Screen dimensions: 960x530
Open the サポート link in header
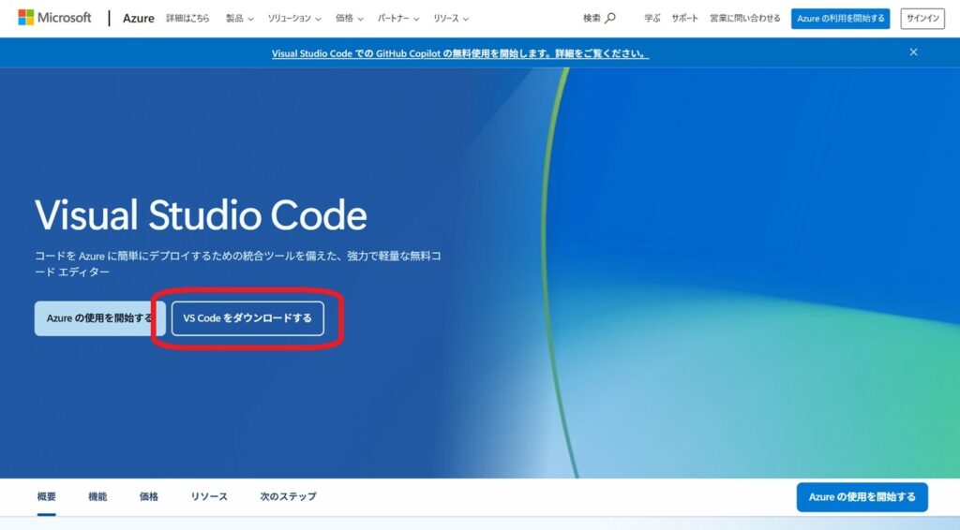(684, 19)
